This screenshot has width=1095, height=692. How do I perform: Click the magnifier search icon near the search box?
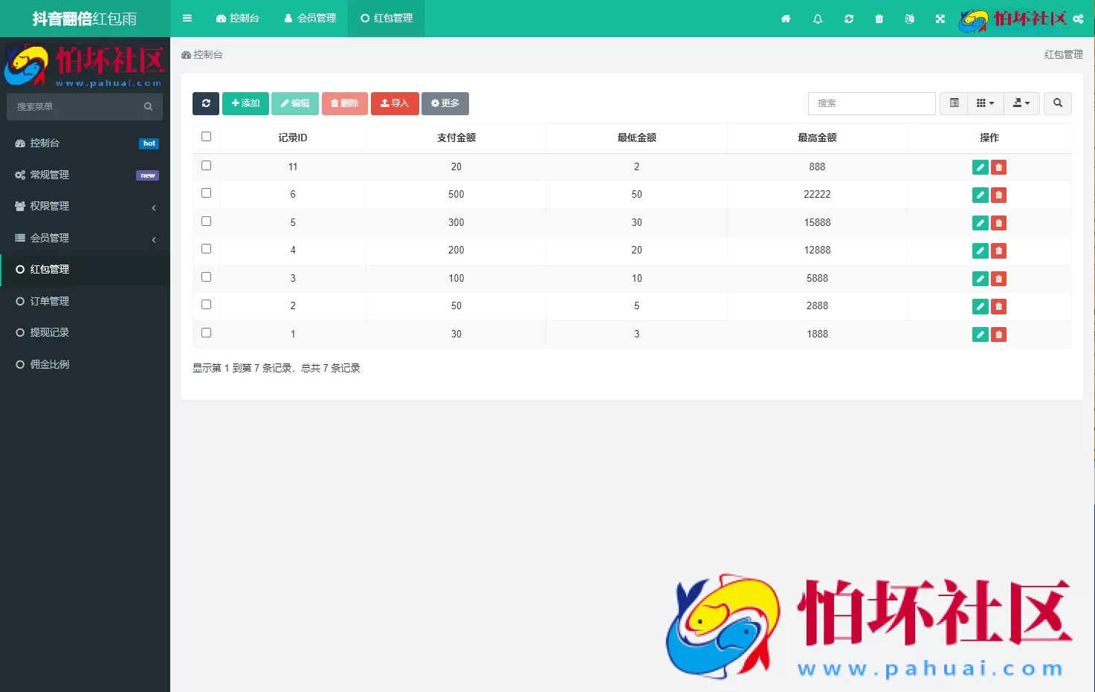coord(1057,103)
